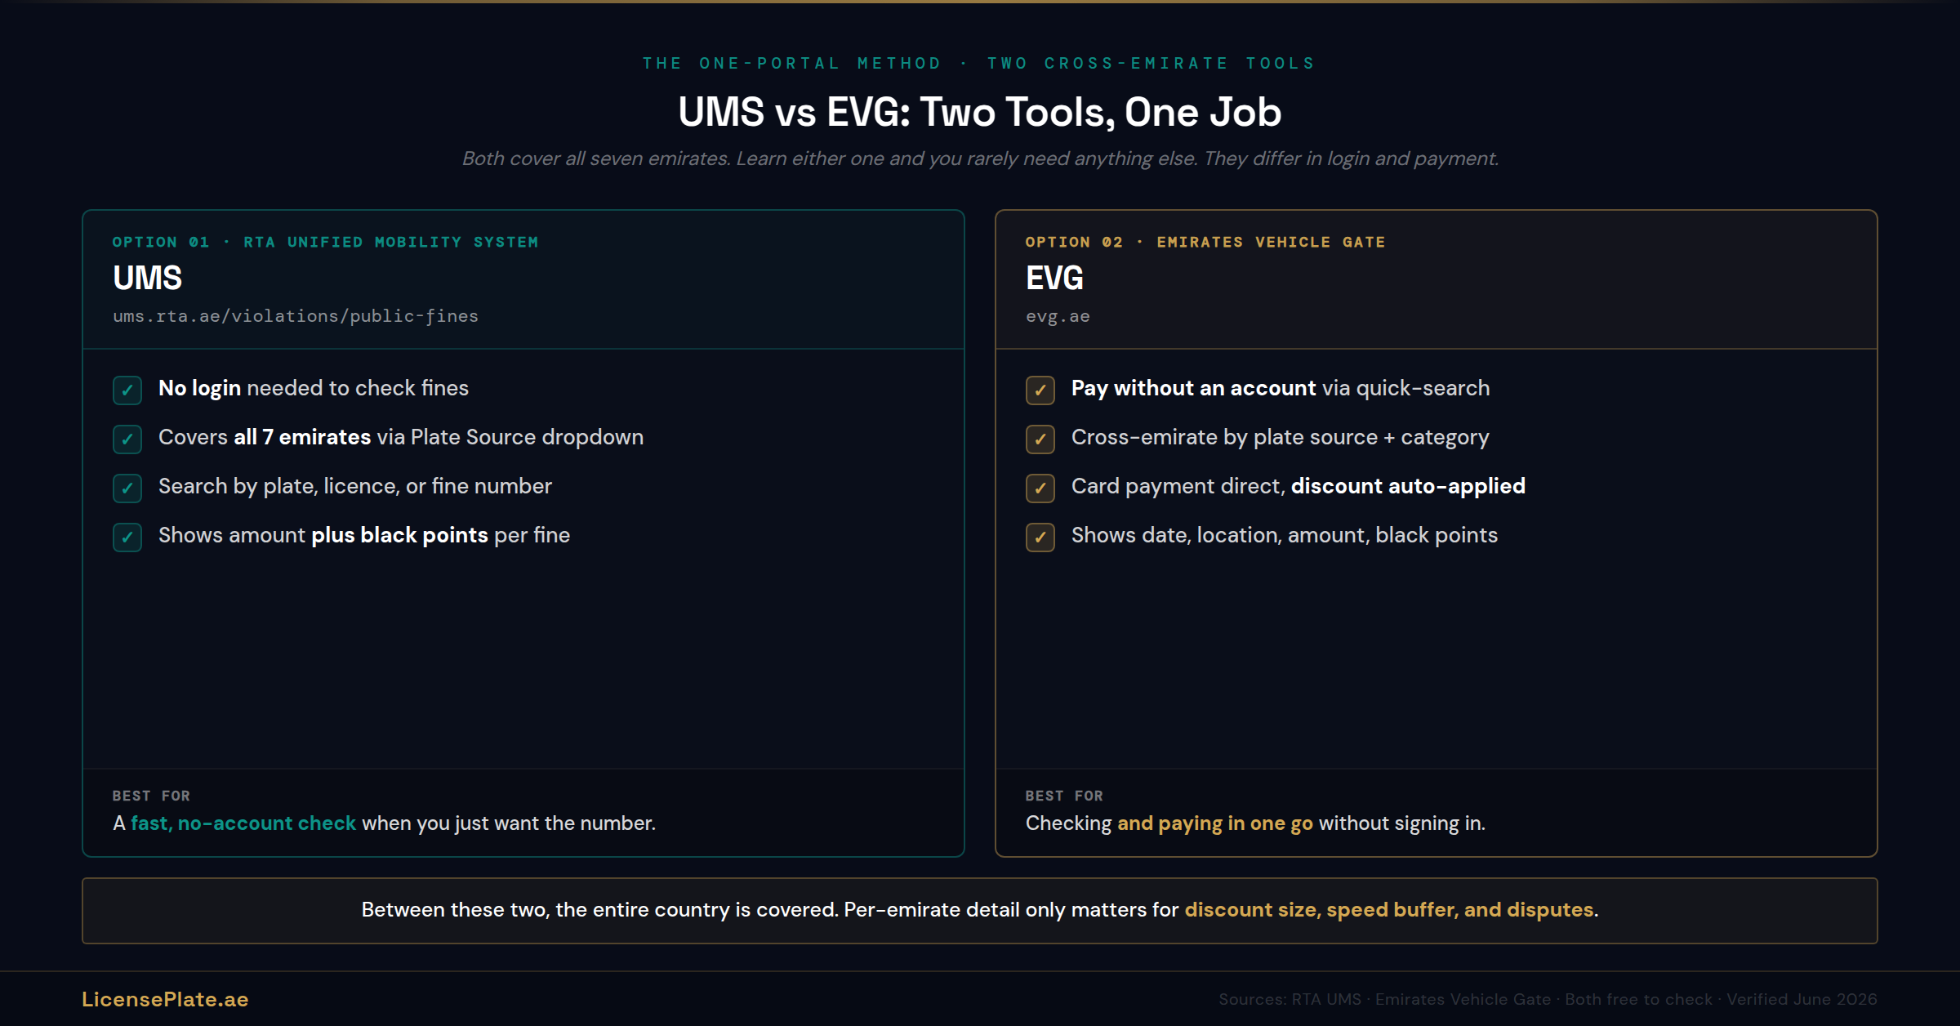Click 'OPTION 01 · RTA UNIFIED MOBILITY SYSTEM' label

pos(325,242)
